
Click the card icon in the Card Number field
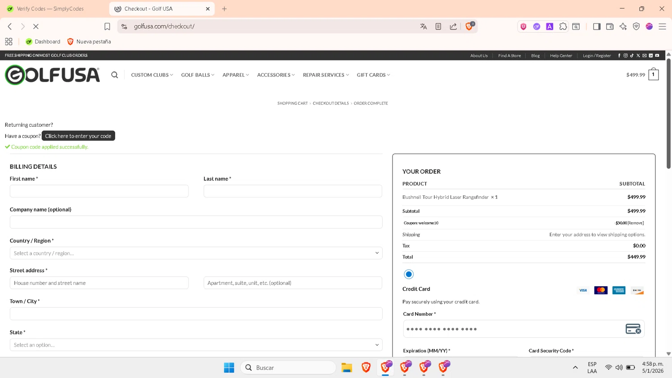click(633, 329)
